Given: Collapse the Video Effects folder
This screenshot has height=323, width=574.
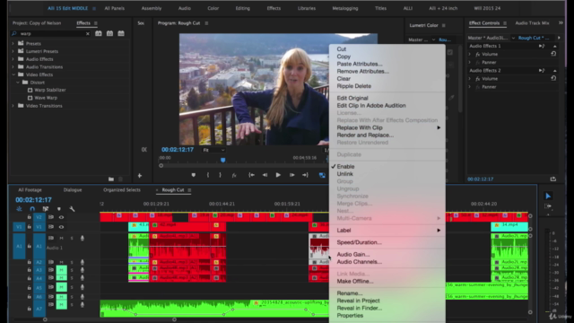Looking at the screenshot, I should 13,74.
